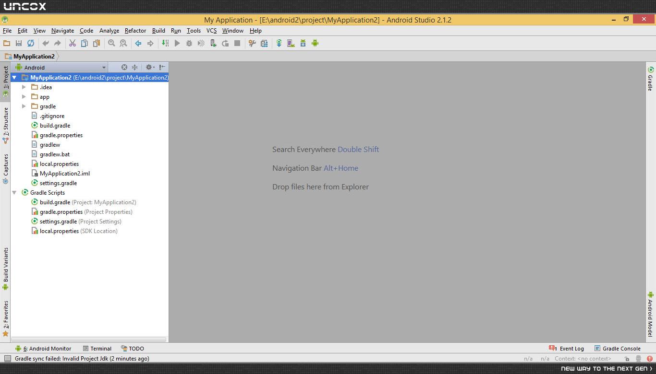The width and height of the screenshot is (656, 374).
Task: Click the Cut scissors icon
Action: point(73,43)
